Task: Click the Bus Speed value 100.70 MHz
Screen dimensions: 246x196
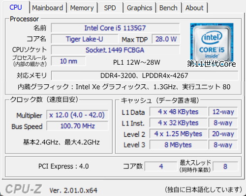Action: (77, 126)
